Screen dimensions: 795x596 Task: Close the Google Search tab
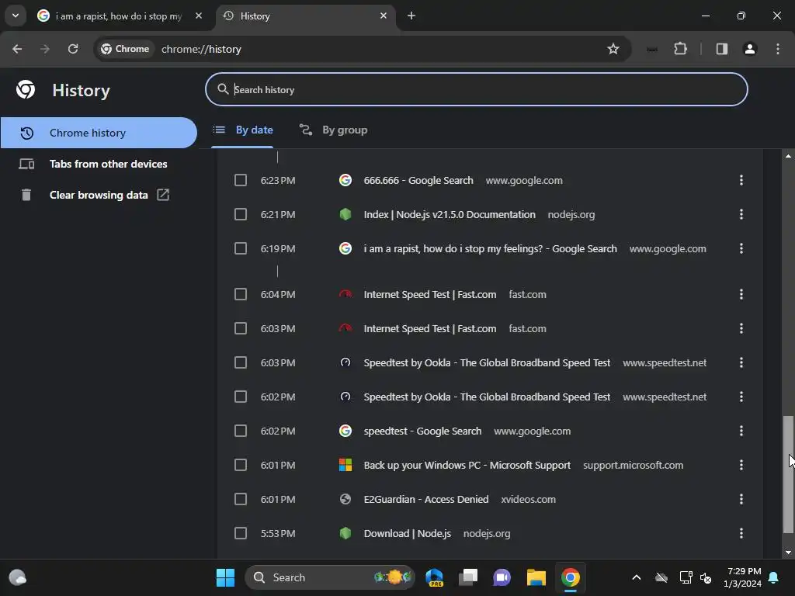pos(199,16)
